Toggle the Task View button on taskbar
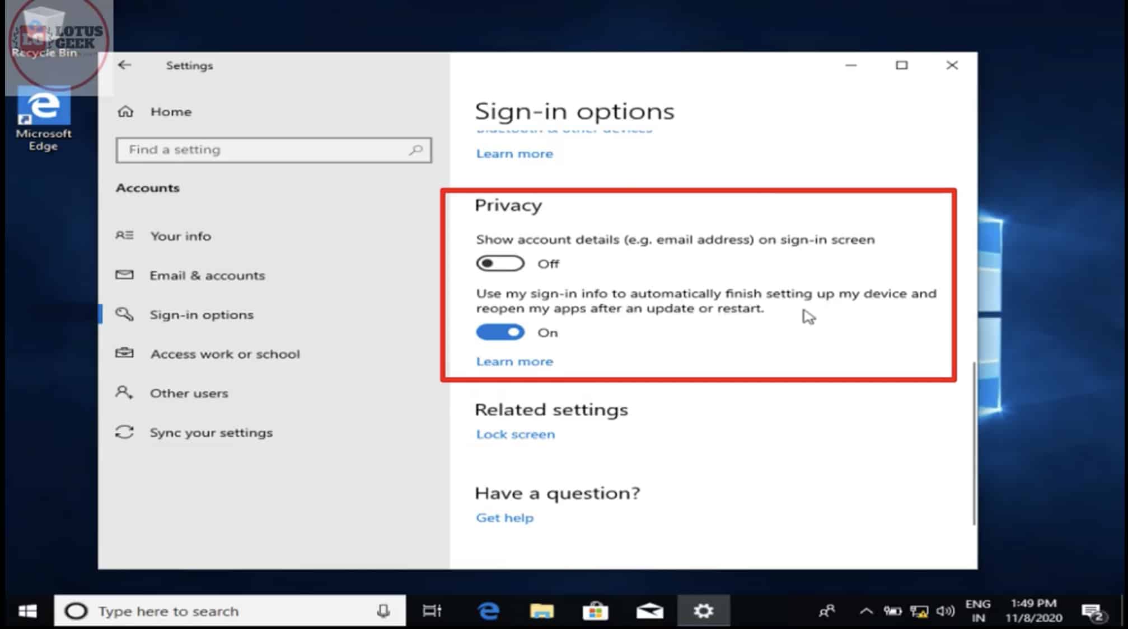The width and height of the screenshot is (1128, 629). pyautogui.click(x=431, y=610)
